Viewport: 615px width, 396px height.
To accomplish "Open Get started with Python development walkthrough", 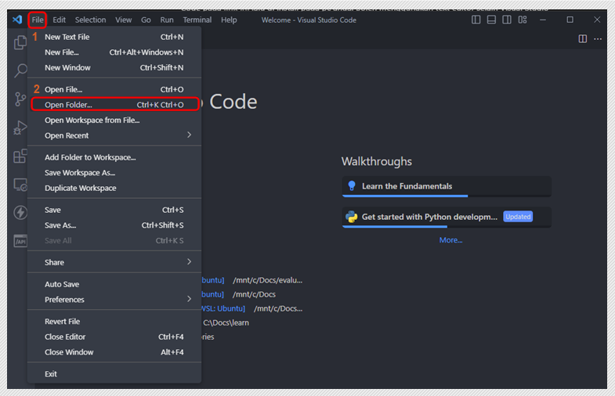I will point(447,217).
